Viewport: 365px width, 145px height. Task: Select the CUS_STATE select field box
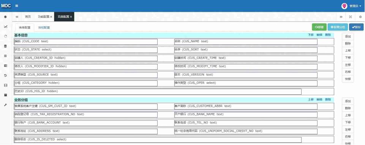[86, 50]
